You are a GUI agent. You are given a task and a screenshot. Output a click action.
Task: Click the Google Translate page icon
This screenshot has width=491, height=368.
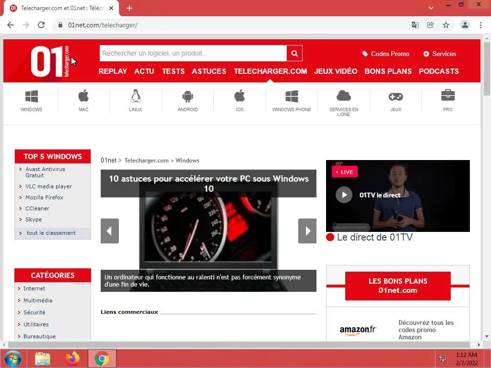tap(415, 25)
